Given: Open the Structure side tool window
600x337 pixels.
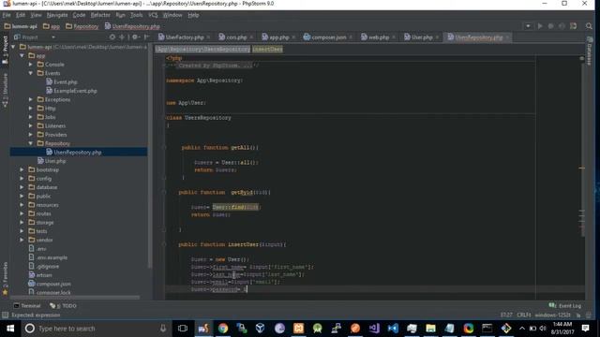Looking at the screenshot, I should (5, 90).
